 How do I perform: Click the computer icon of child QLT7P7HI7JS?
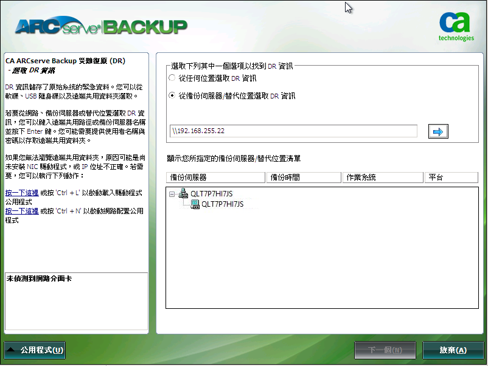pos(195,204)
